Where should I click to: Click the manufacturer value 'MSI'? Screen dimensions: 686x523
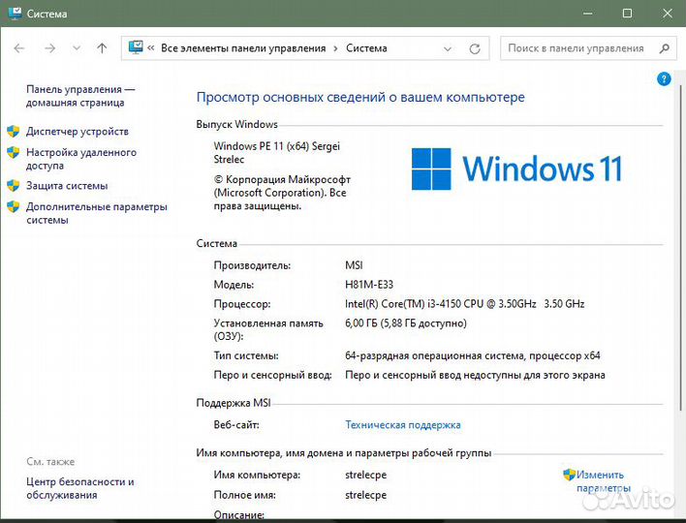pos(354,265)
